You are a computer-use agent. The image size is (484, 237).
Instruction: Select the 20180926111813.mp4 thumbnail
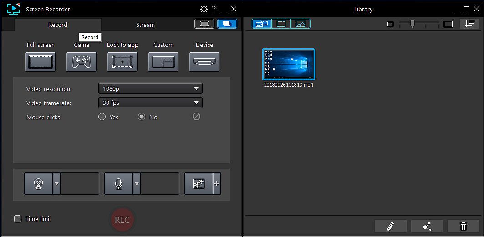tap(289, 64)
